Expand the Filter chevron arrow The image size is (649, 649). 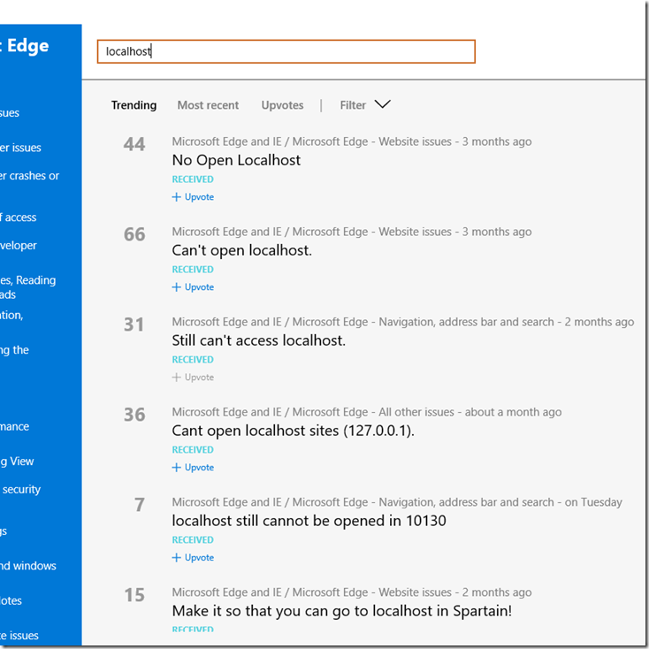383,104
